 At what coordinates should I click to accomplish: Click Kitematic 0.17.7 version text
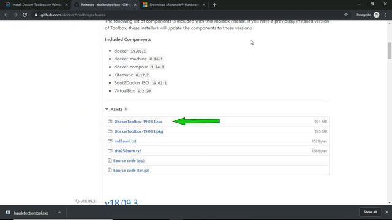[x=142, y=75]
